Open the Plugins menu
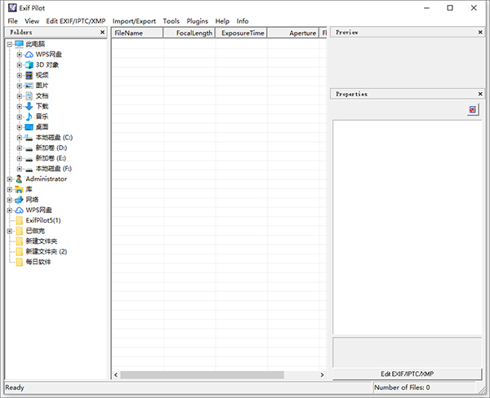 (x=197, y=20)
